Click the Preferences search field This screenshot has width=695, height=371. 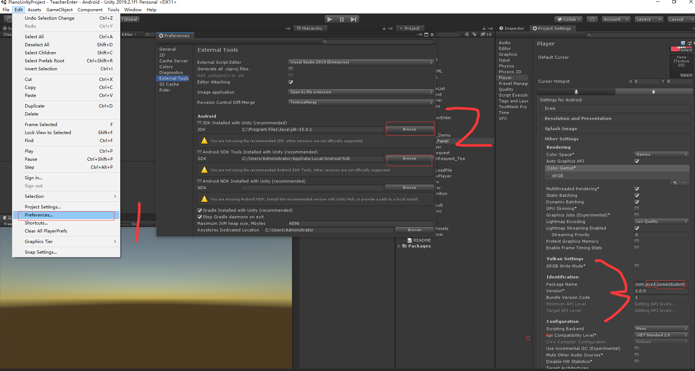click(378, 42)
